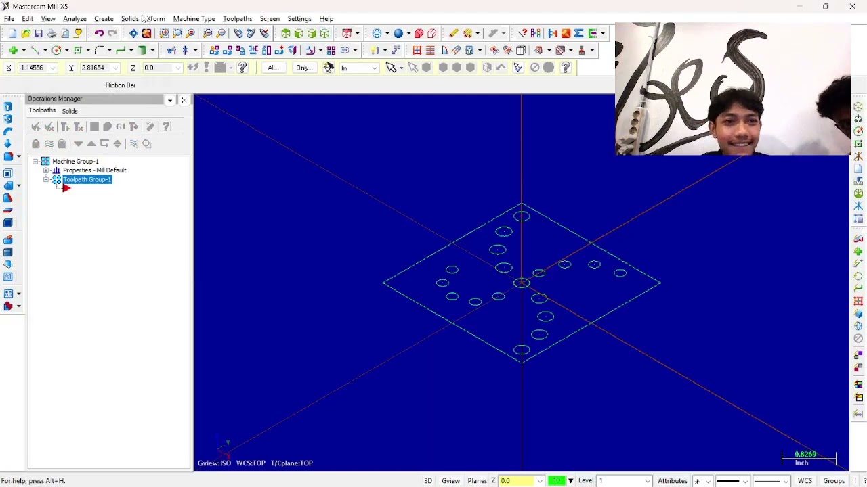
Task: Fit the geometry to the screen
Action: [x=133, y=33]
